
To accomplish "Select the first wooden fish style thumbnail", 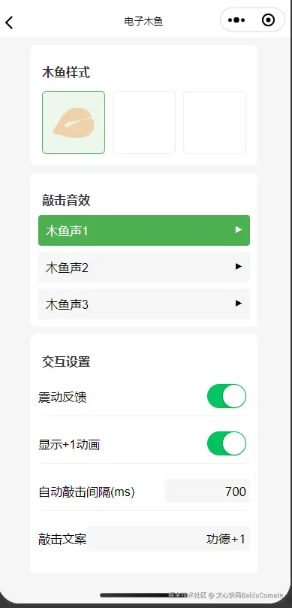I will (x=74, y=123).
